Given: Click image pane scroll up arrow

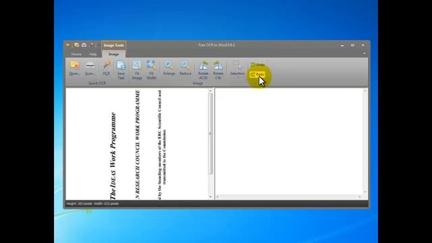Looking at the screenshot, I should pyautogui.click(x=211, y=90).
